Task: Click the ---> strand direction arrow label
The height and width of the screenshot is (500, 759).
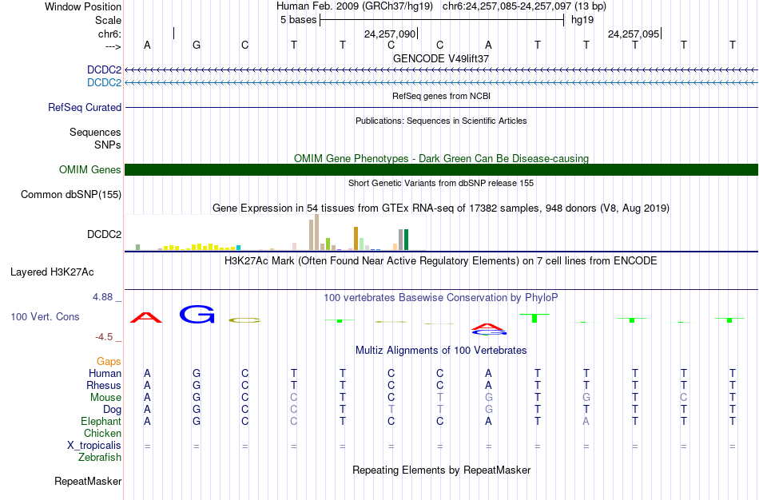Action: [x=113, y=46]
